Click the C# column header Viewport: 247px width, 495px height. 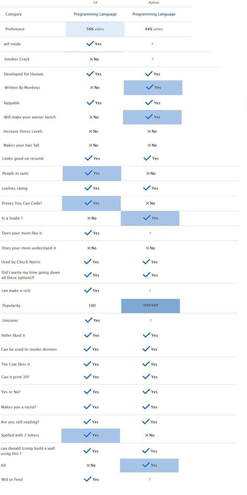[91, 3]
